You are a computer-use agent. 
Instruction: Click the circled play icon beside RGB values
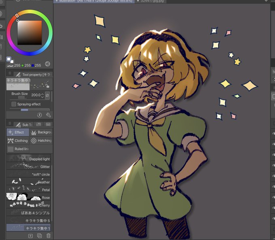[x=47, y=64]
